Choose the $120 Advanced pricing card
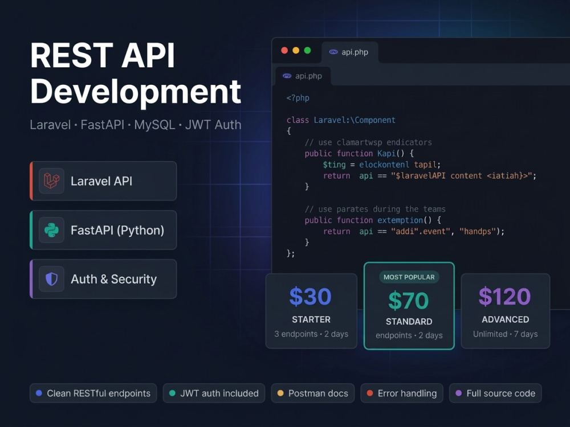Screen dimensions: 570x427 [x=505, y=311]
